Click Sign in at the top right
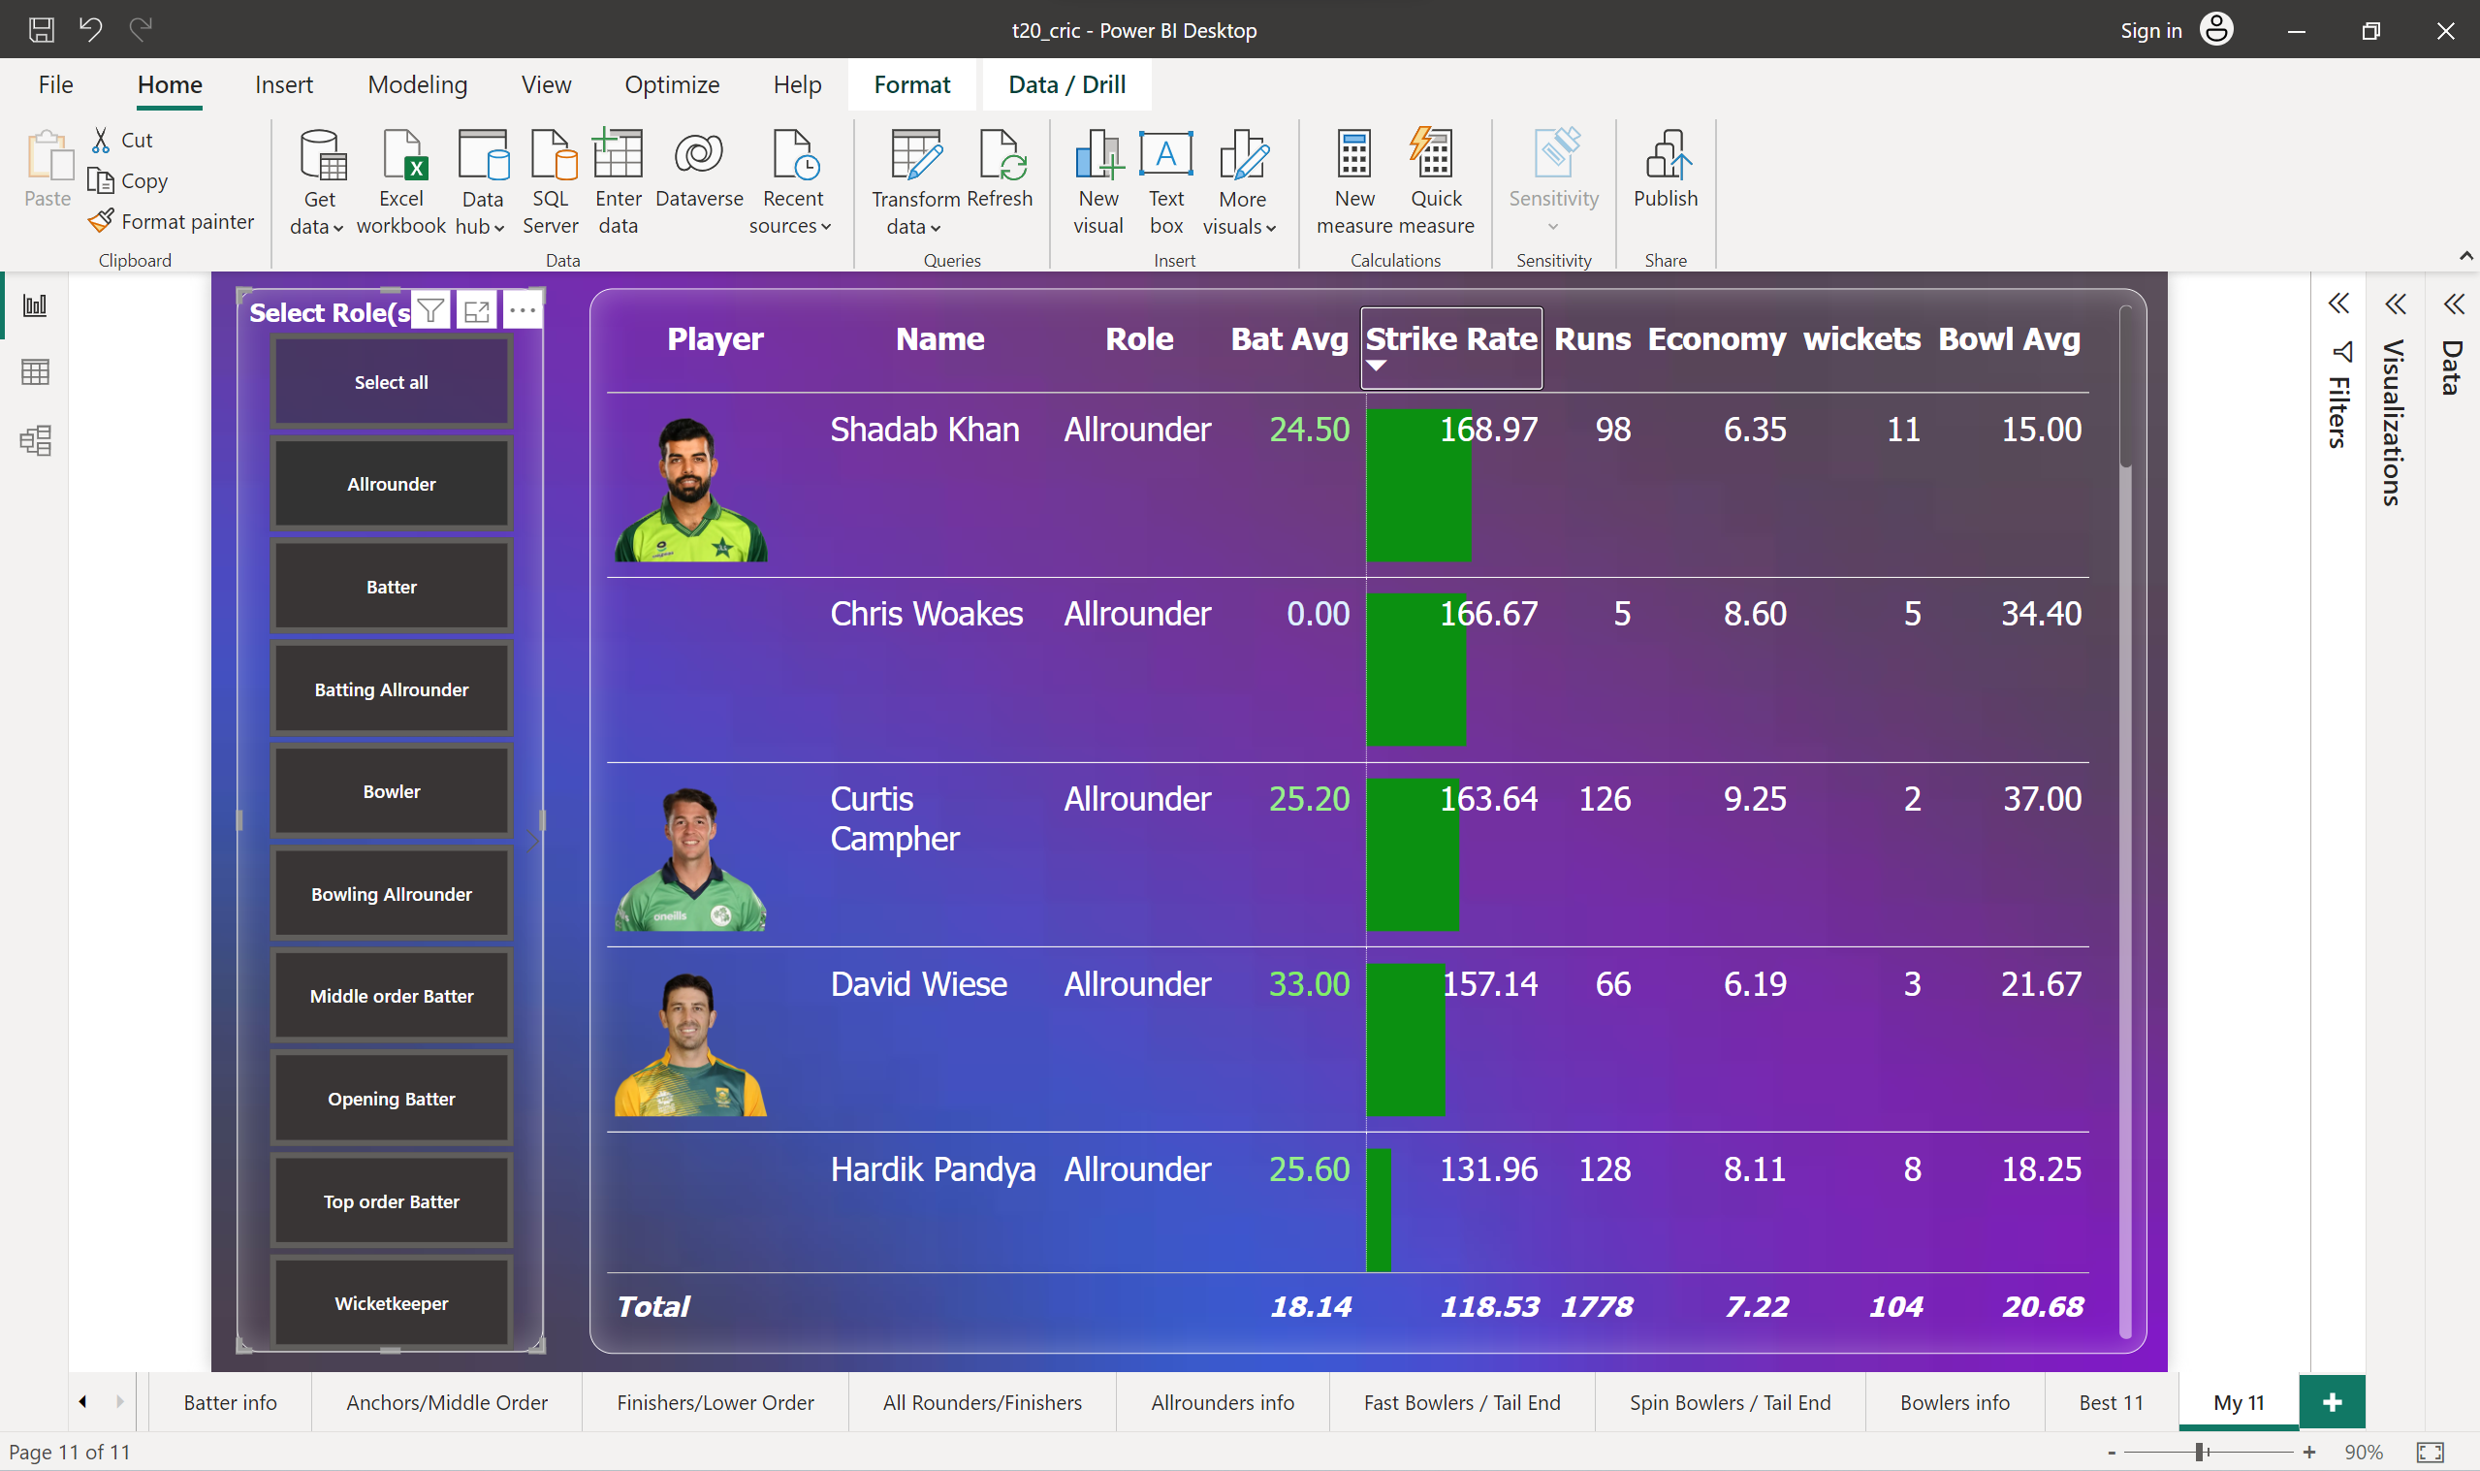 (x=2150, y=30)
